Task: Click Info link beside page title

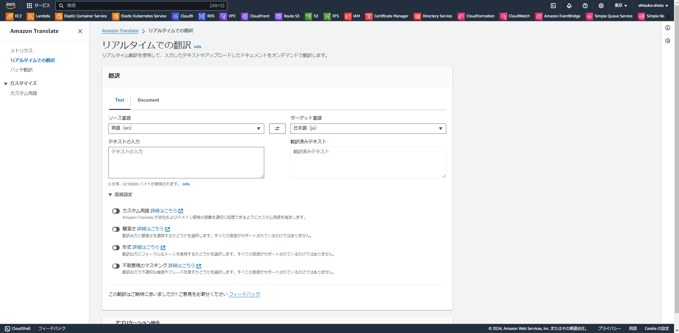Action: click(x=198, y=47)
